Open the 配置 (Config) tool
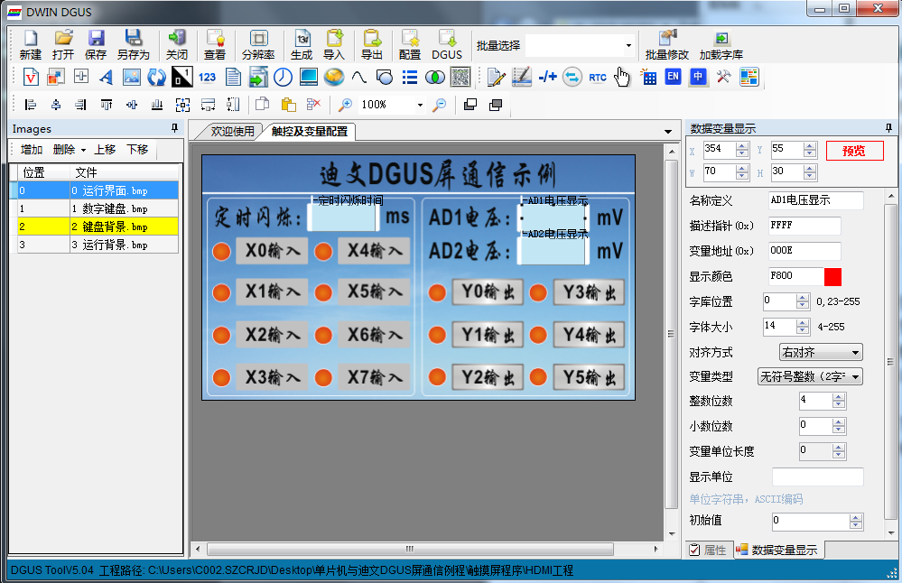The width and height of the screenshot is (902, 583). 410,44
